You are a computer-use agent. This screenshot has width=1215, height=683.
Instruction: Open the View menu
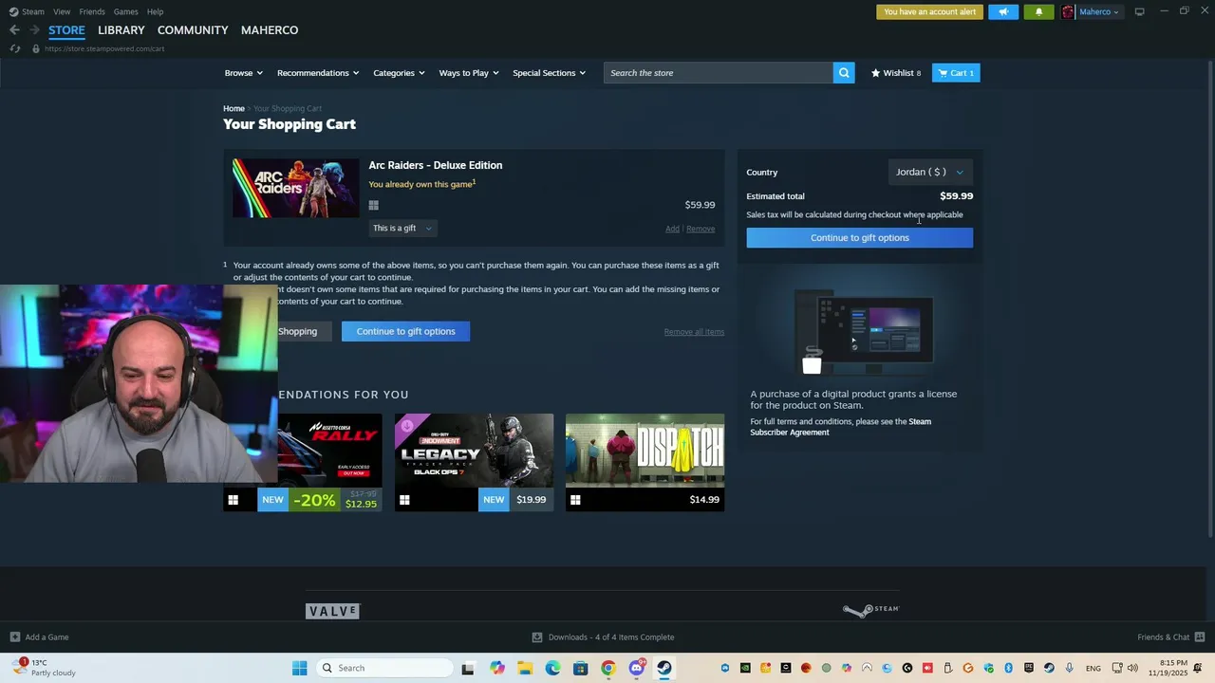click(x=62, y=11)
